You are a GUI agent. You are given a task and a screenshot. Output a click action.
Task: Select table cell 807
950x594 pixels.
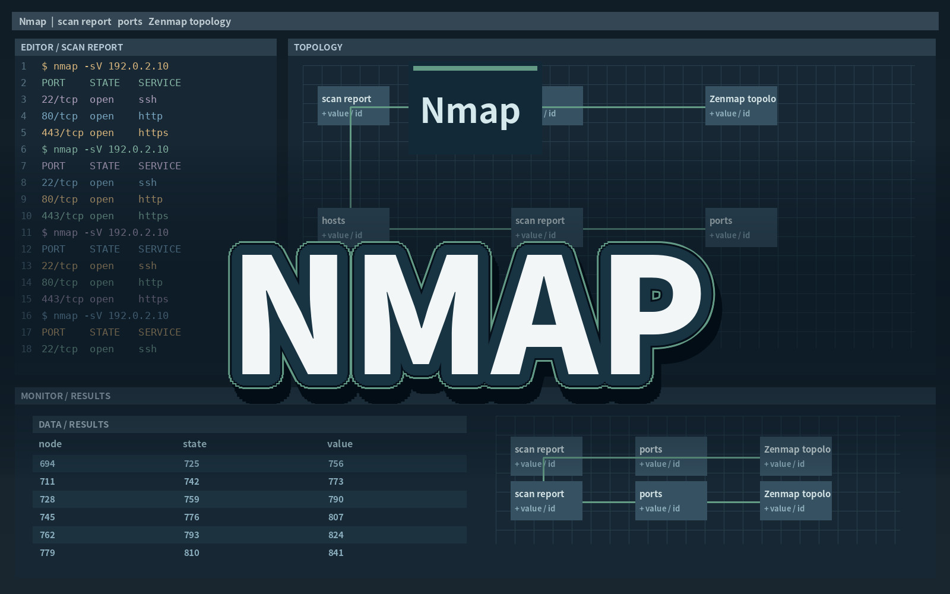pyautogui.click(x=336, y=517)
